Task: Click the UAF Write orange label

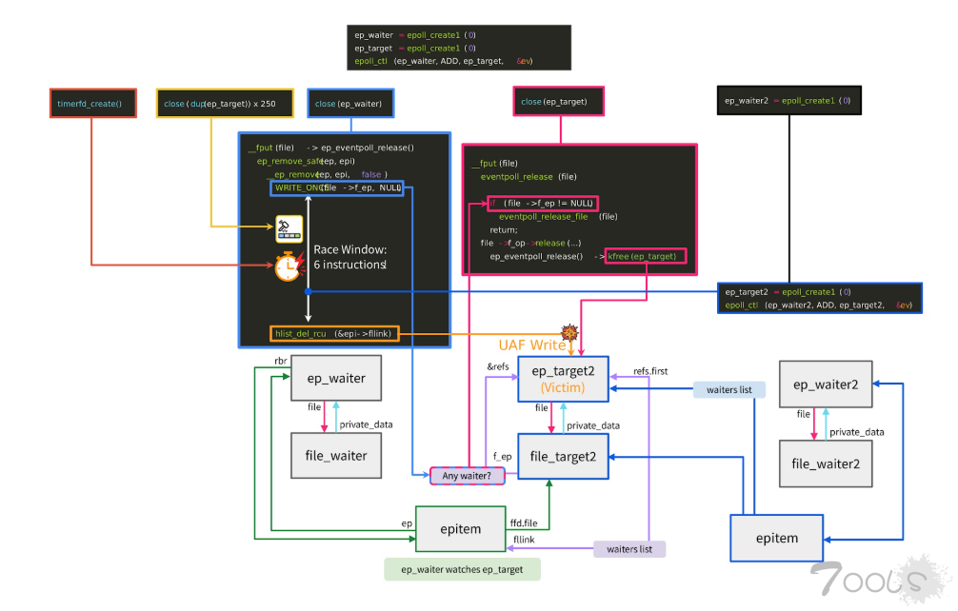Action: click(531, 345)
